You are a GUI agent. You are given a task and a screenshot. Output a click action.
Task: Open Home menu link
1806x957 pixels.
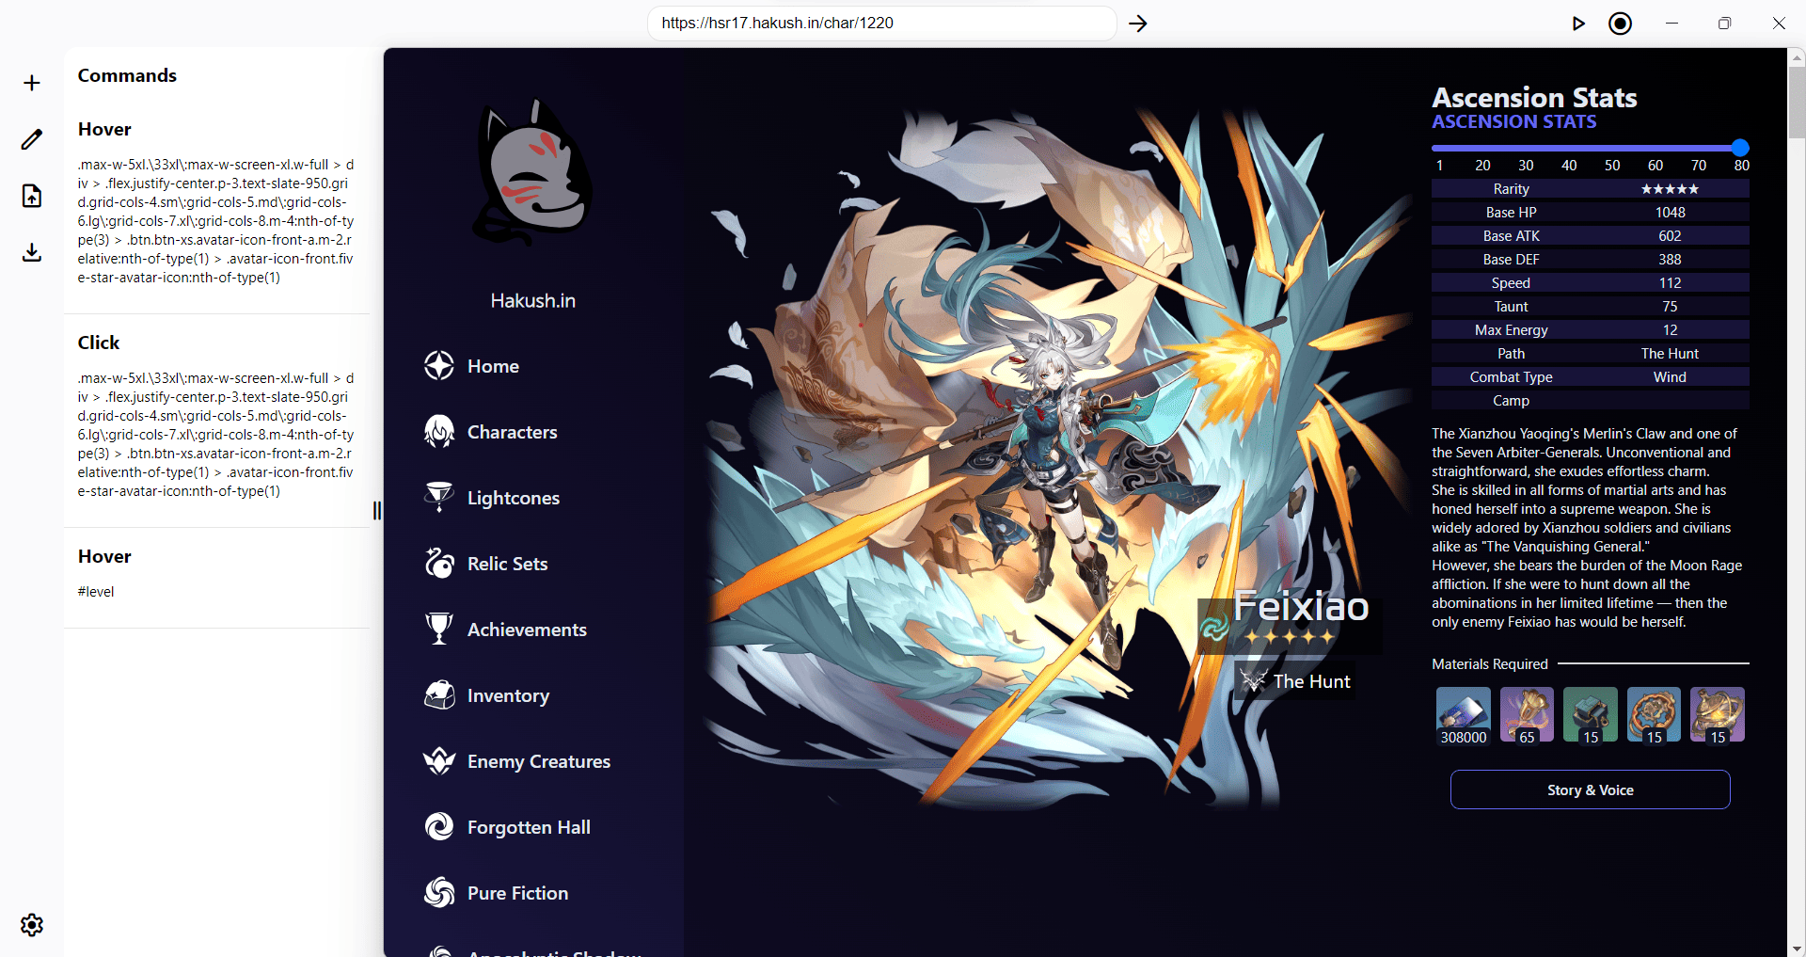(493, 366)
